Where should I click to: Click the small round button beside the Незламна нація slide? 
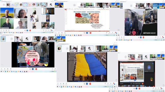(119, 30)
